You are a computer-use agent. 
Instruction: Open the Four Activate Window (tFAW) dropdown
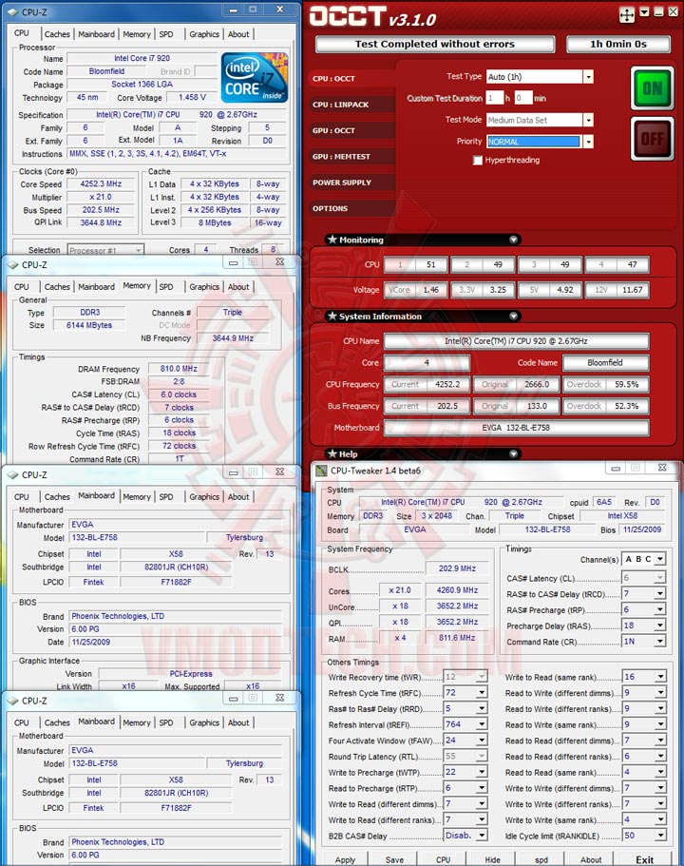point(482,741)
